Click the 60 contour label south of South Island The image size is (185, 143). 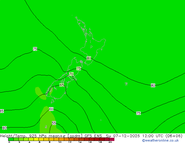[x=51, y=109]
